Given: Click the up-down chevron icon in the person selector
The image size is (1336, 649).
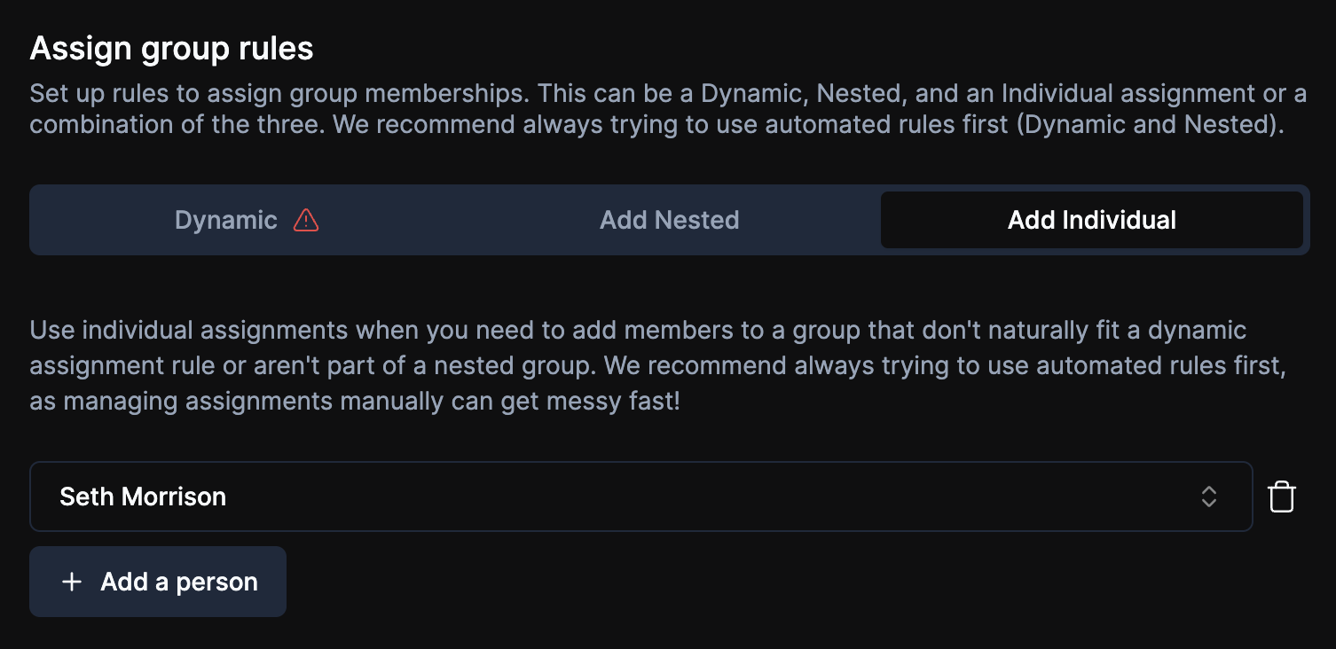Looking at the screenshot, I should click(x=1208, y=497).
